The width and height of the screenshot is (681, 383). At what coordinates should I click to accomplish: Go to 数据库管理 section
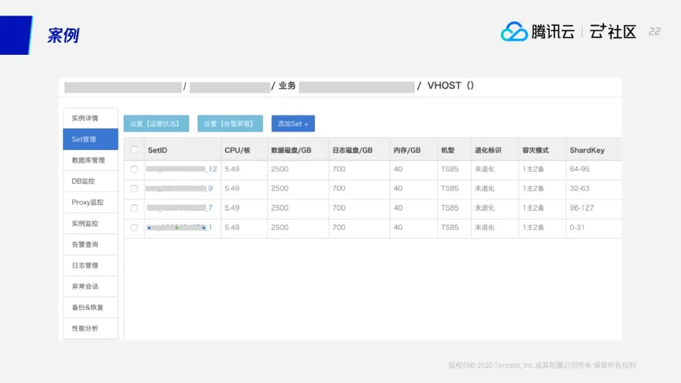click(x=90, y=160)
